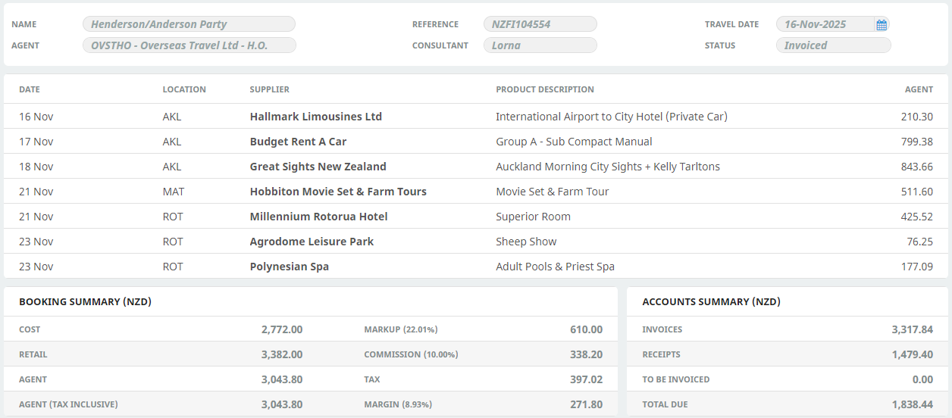Click the Travel Date field 16-Nov-2025
952x418 pixels.
tap(823, 24)
